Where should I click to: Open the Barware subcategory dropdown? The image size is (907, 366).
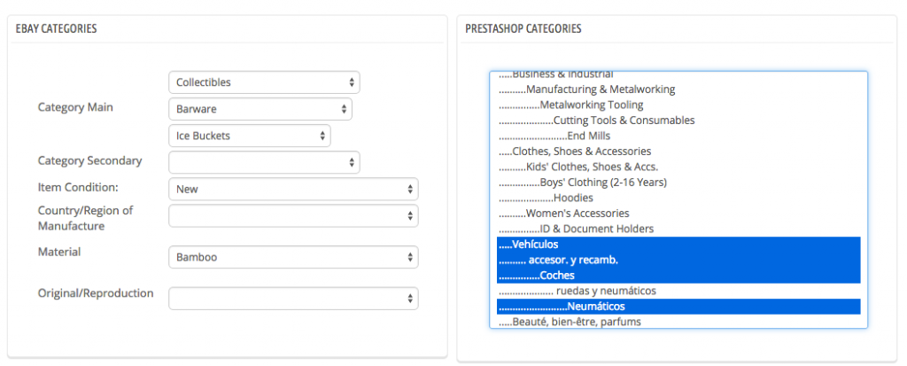[260, 109]
